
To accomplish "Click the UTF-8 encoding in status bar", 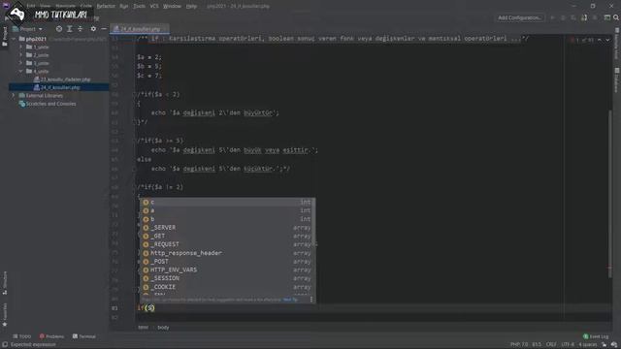I will point(567,345).
